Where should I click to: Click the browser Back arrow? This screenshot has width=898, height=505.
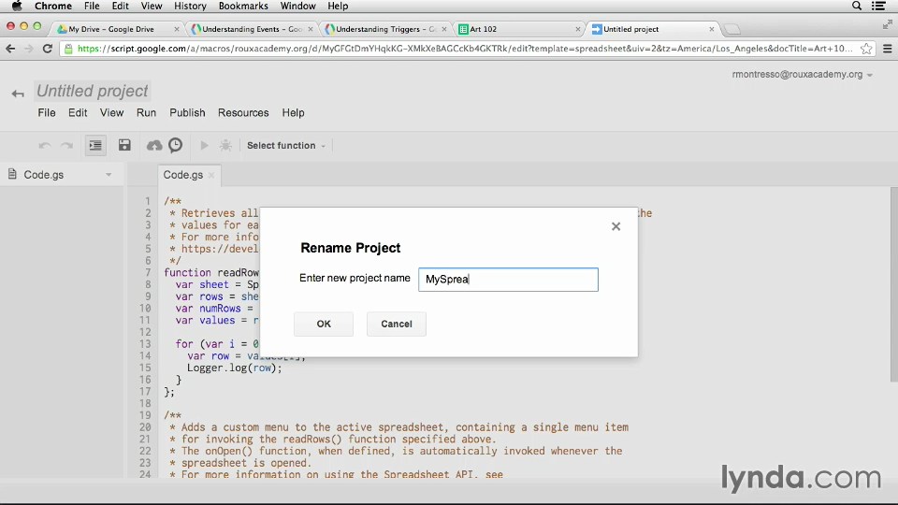point(10,49)
